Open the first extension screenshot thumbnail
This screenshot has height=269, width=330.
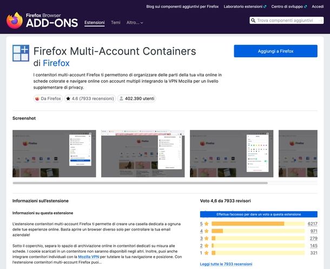54,154
